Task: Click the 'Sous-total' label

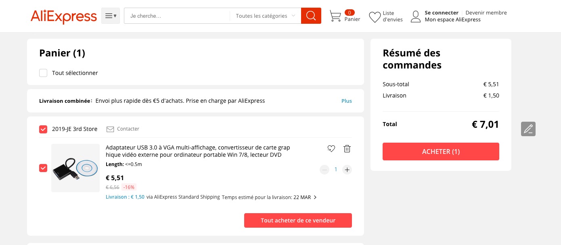Action: point(396,84)
